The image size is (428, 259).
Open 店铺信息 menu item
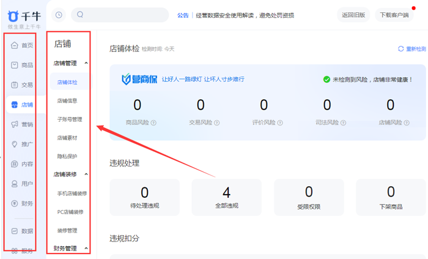67,100
